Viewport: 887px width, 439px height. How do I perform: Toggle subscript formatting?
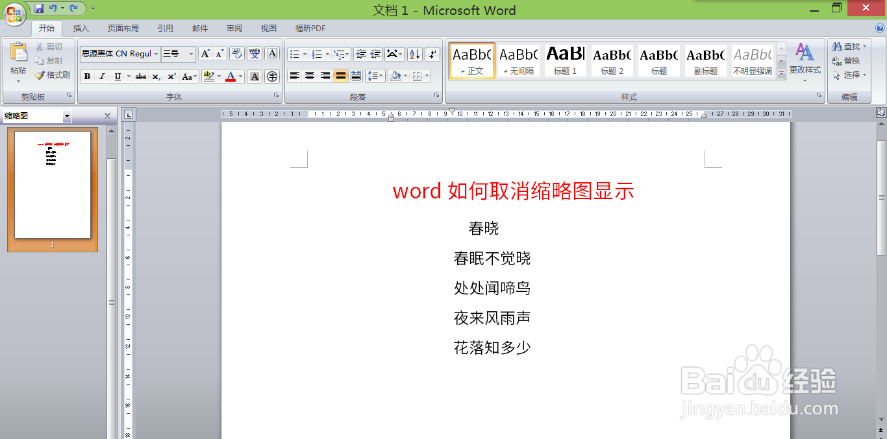[x=156, y=77]
